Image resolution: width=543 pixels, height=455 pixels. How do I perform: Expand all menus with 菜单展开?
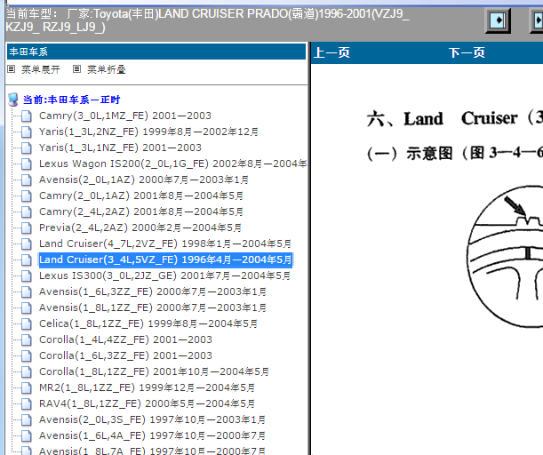(41, 69)
